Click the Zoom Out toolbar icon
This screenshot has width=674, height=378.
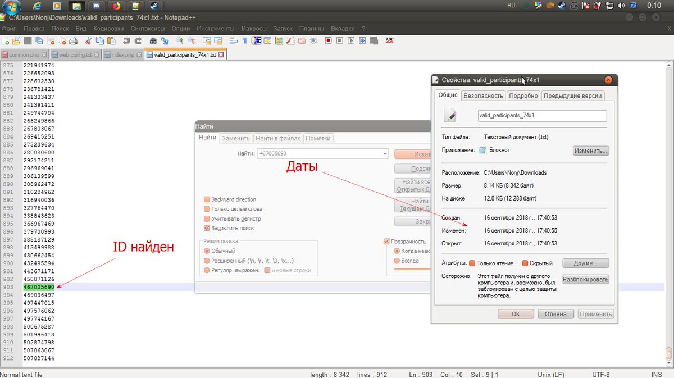pos(192,40)
